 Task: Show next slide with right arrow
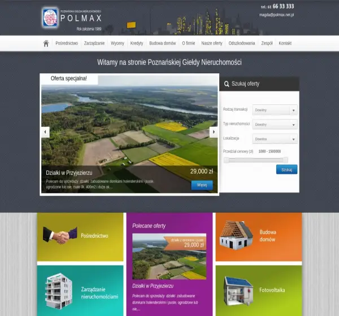click(x=214, y=131)
